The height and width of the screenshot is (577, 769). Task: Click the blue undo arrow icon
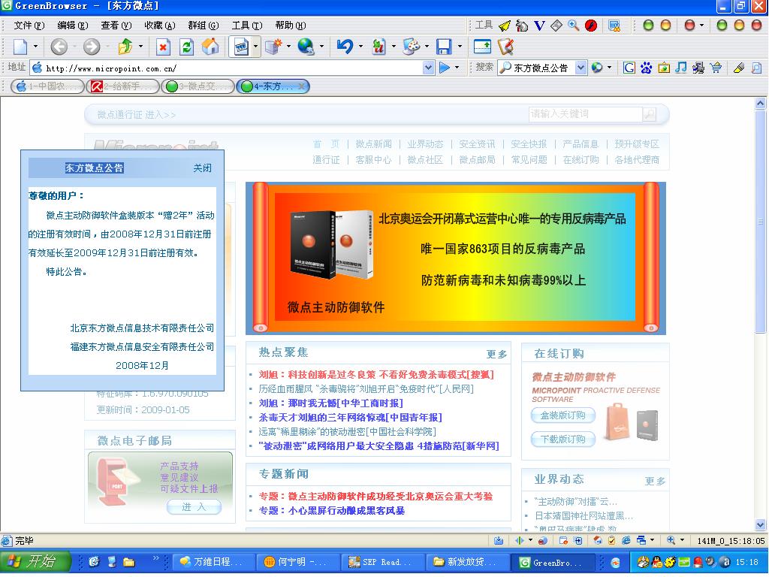click(x=345, y=47)
